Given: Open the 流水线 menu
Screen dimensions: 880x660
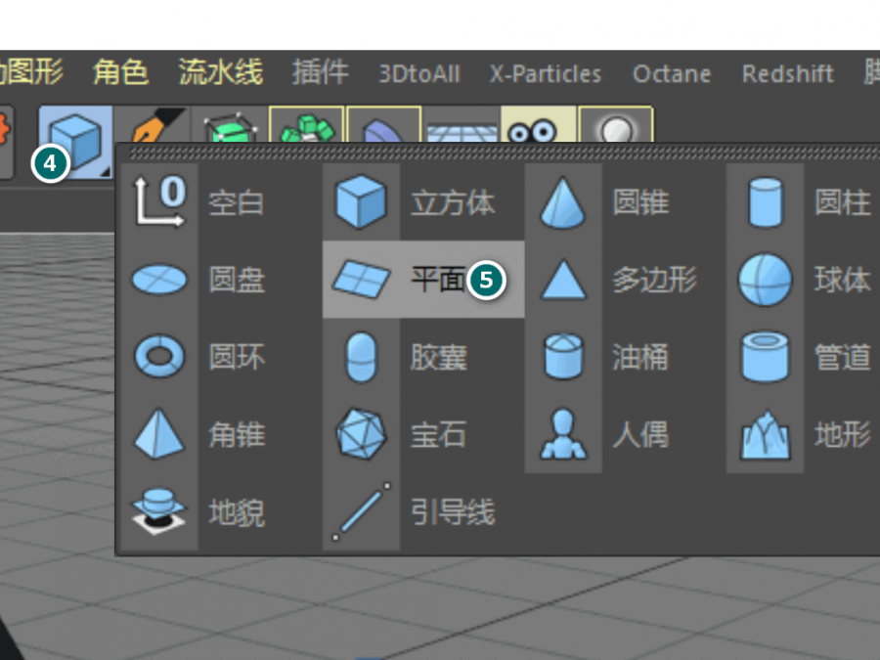Looking at the screenshot, I should point(221,73).
